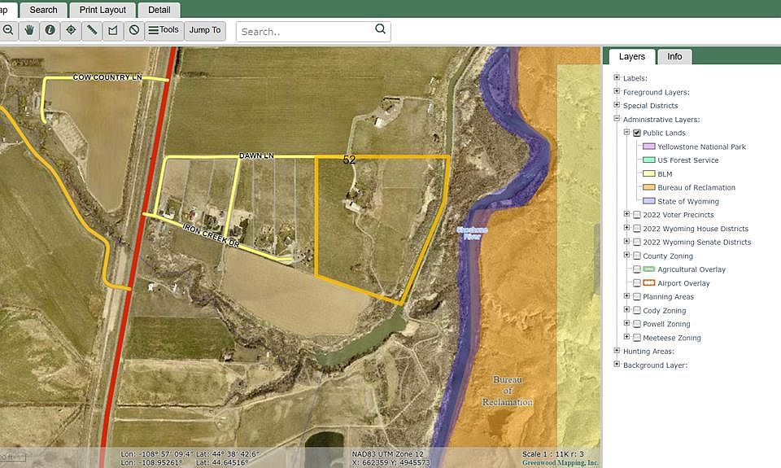Expand the Foreground Layers group

tap(617, 92)
